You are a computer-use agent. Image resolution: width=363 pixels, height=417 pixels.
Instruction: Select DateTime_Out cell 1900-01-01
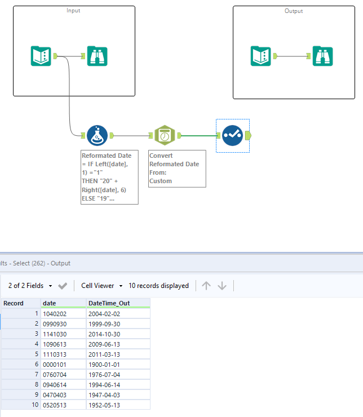[x=118, y=365]
